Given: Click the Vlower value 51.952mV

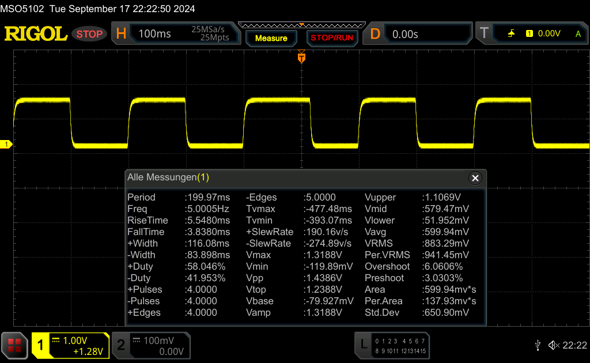Looking at the screenshot, I should point(445,220).
